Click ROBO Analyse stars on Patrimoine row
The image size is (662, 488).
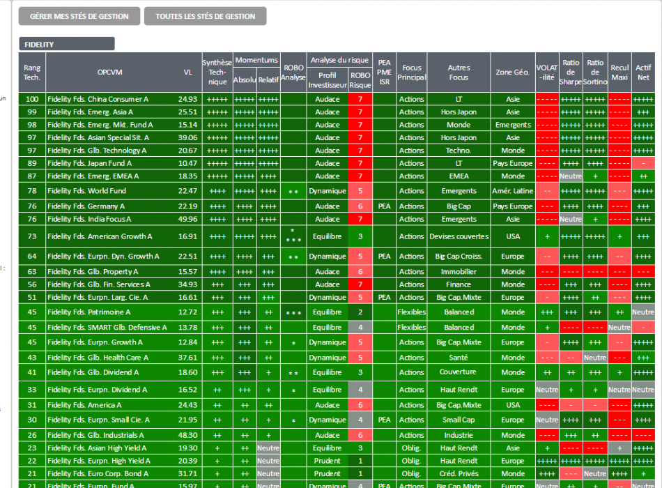tap(293, 312)
